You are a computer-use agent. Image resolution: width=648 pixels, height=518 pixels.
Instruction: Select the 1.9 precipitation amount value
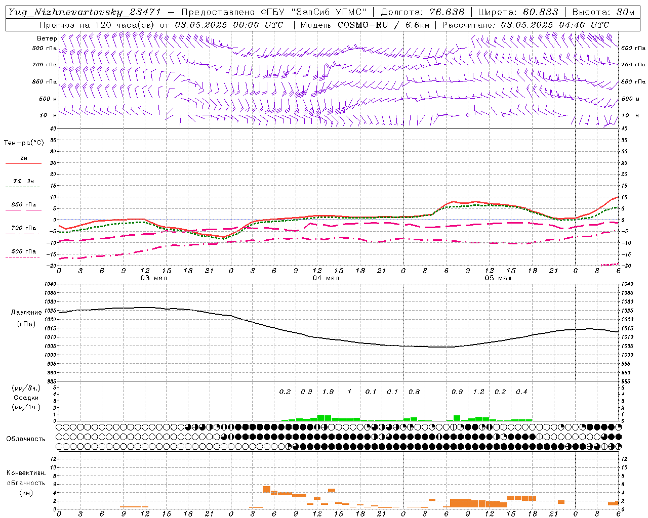tap(328, 392)
